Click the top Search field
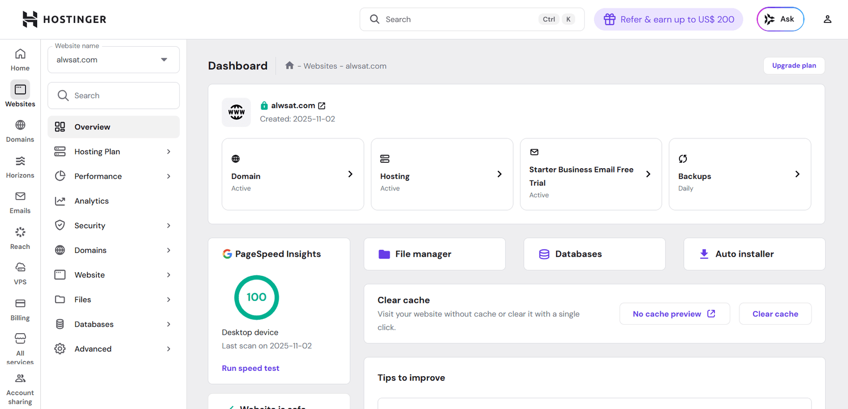Viewport: 848px width, 409px height. point(472,19)
